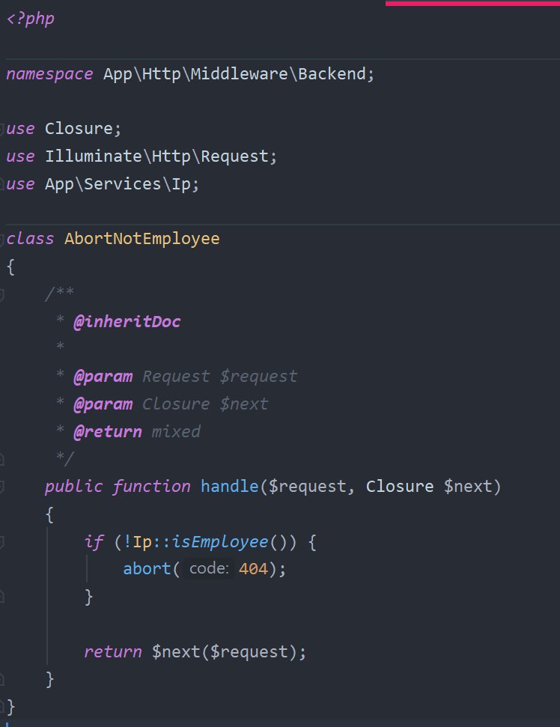
Task: Collapse the handle function fold marker
Action: click(1, 487)
